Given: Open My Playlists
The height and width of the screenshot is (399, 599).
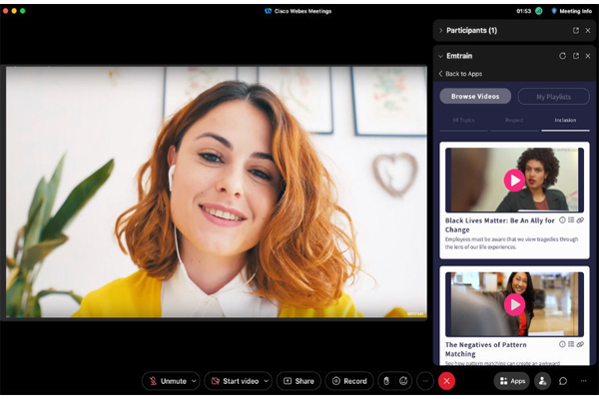Looking at the screenshot, I should [x=553, y=97].
